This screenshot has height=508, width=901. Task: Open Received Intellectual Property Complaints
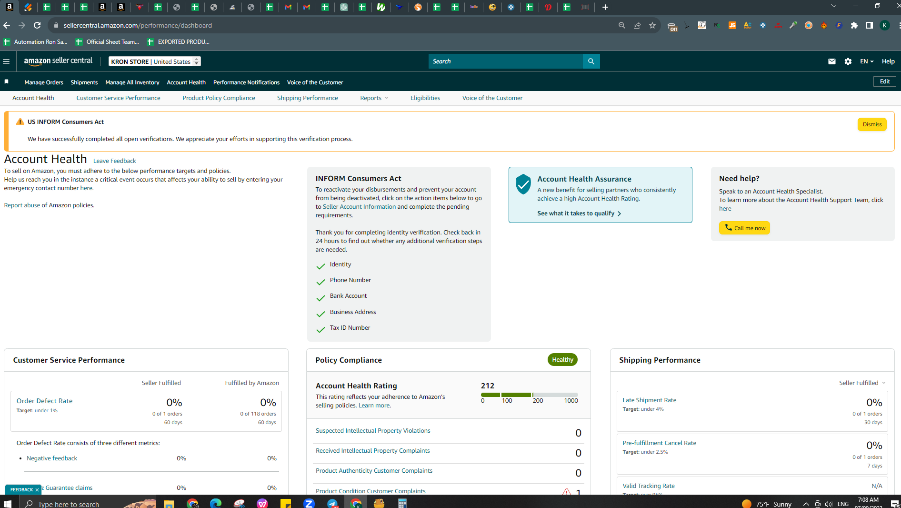[x=372, y=451]
